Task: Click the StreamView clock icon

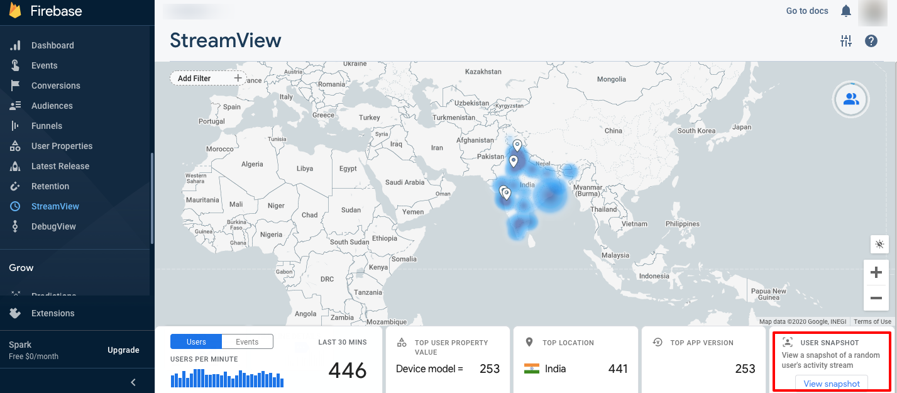Action: click(15, 206)
